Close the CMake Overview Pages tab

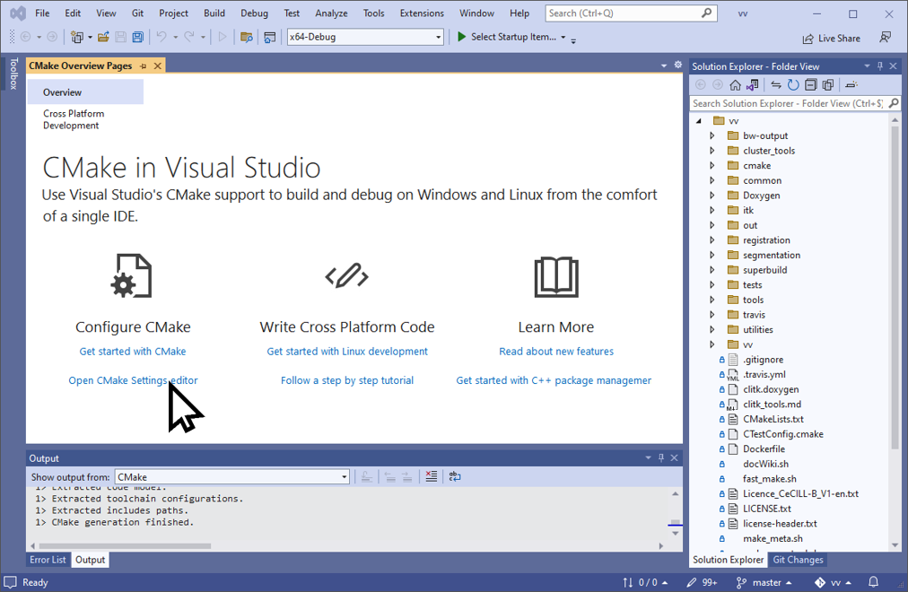(x=158, y=66)
